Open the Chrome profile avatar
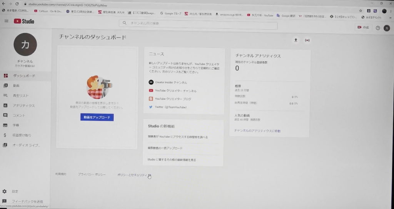The image size is (394, 209). 384,11
